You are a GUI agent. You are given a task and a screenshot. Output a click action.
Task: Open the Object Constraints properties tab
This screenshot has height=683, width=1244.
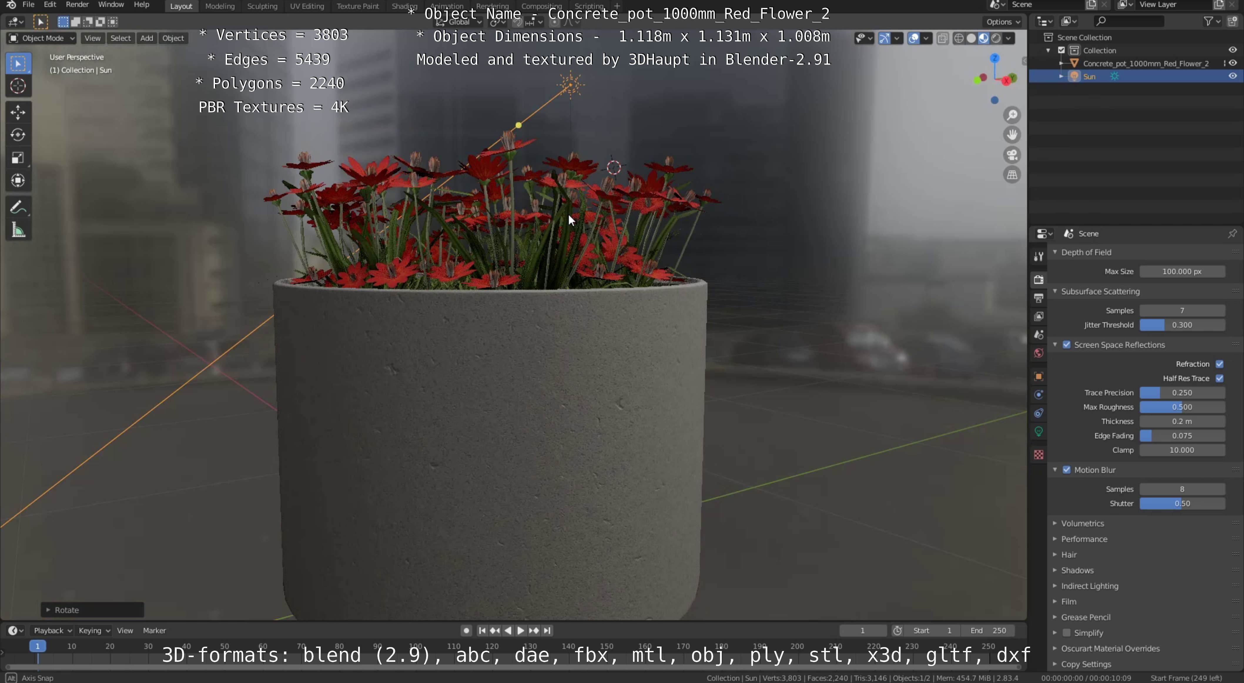point(1038,413)
